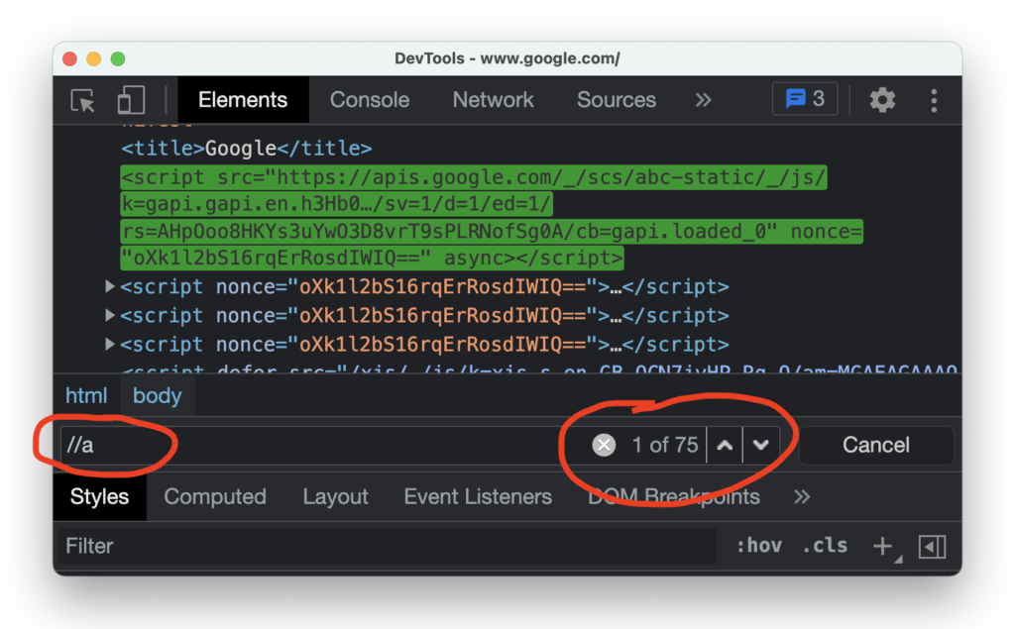
Task: Expand the third collapsed nonce script node
Action: pyautogui.click(x=110, y=345)
